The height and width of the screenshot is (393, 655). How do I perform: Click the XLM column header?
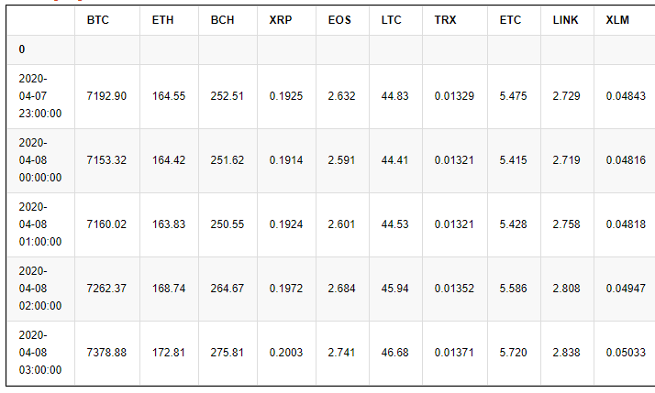point(618,20)
